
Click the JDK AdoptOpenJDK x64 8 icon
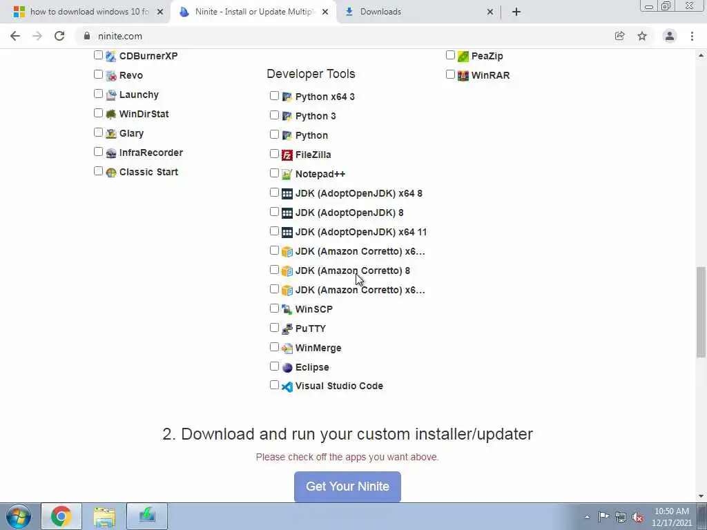coord(287,194)
